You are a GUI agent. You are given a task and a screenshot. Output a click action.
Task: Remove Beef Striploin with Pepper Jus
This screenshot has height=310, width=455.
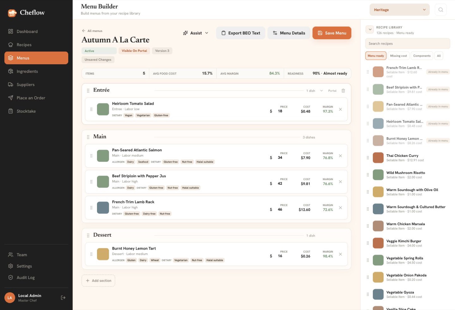click(x=340, y=182)
